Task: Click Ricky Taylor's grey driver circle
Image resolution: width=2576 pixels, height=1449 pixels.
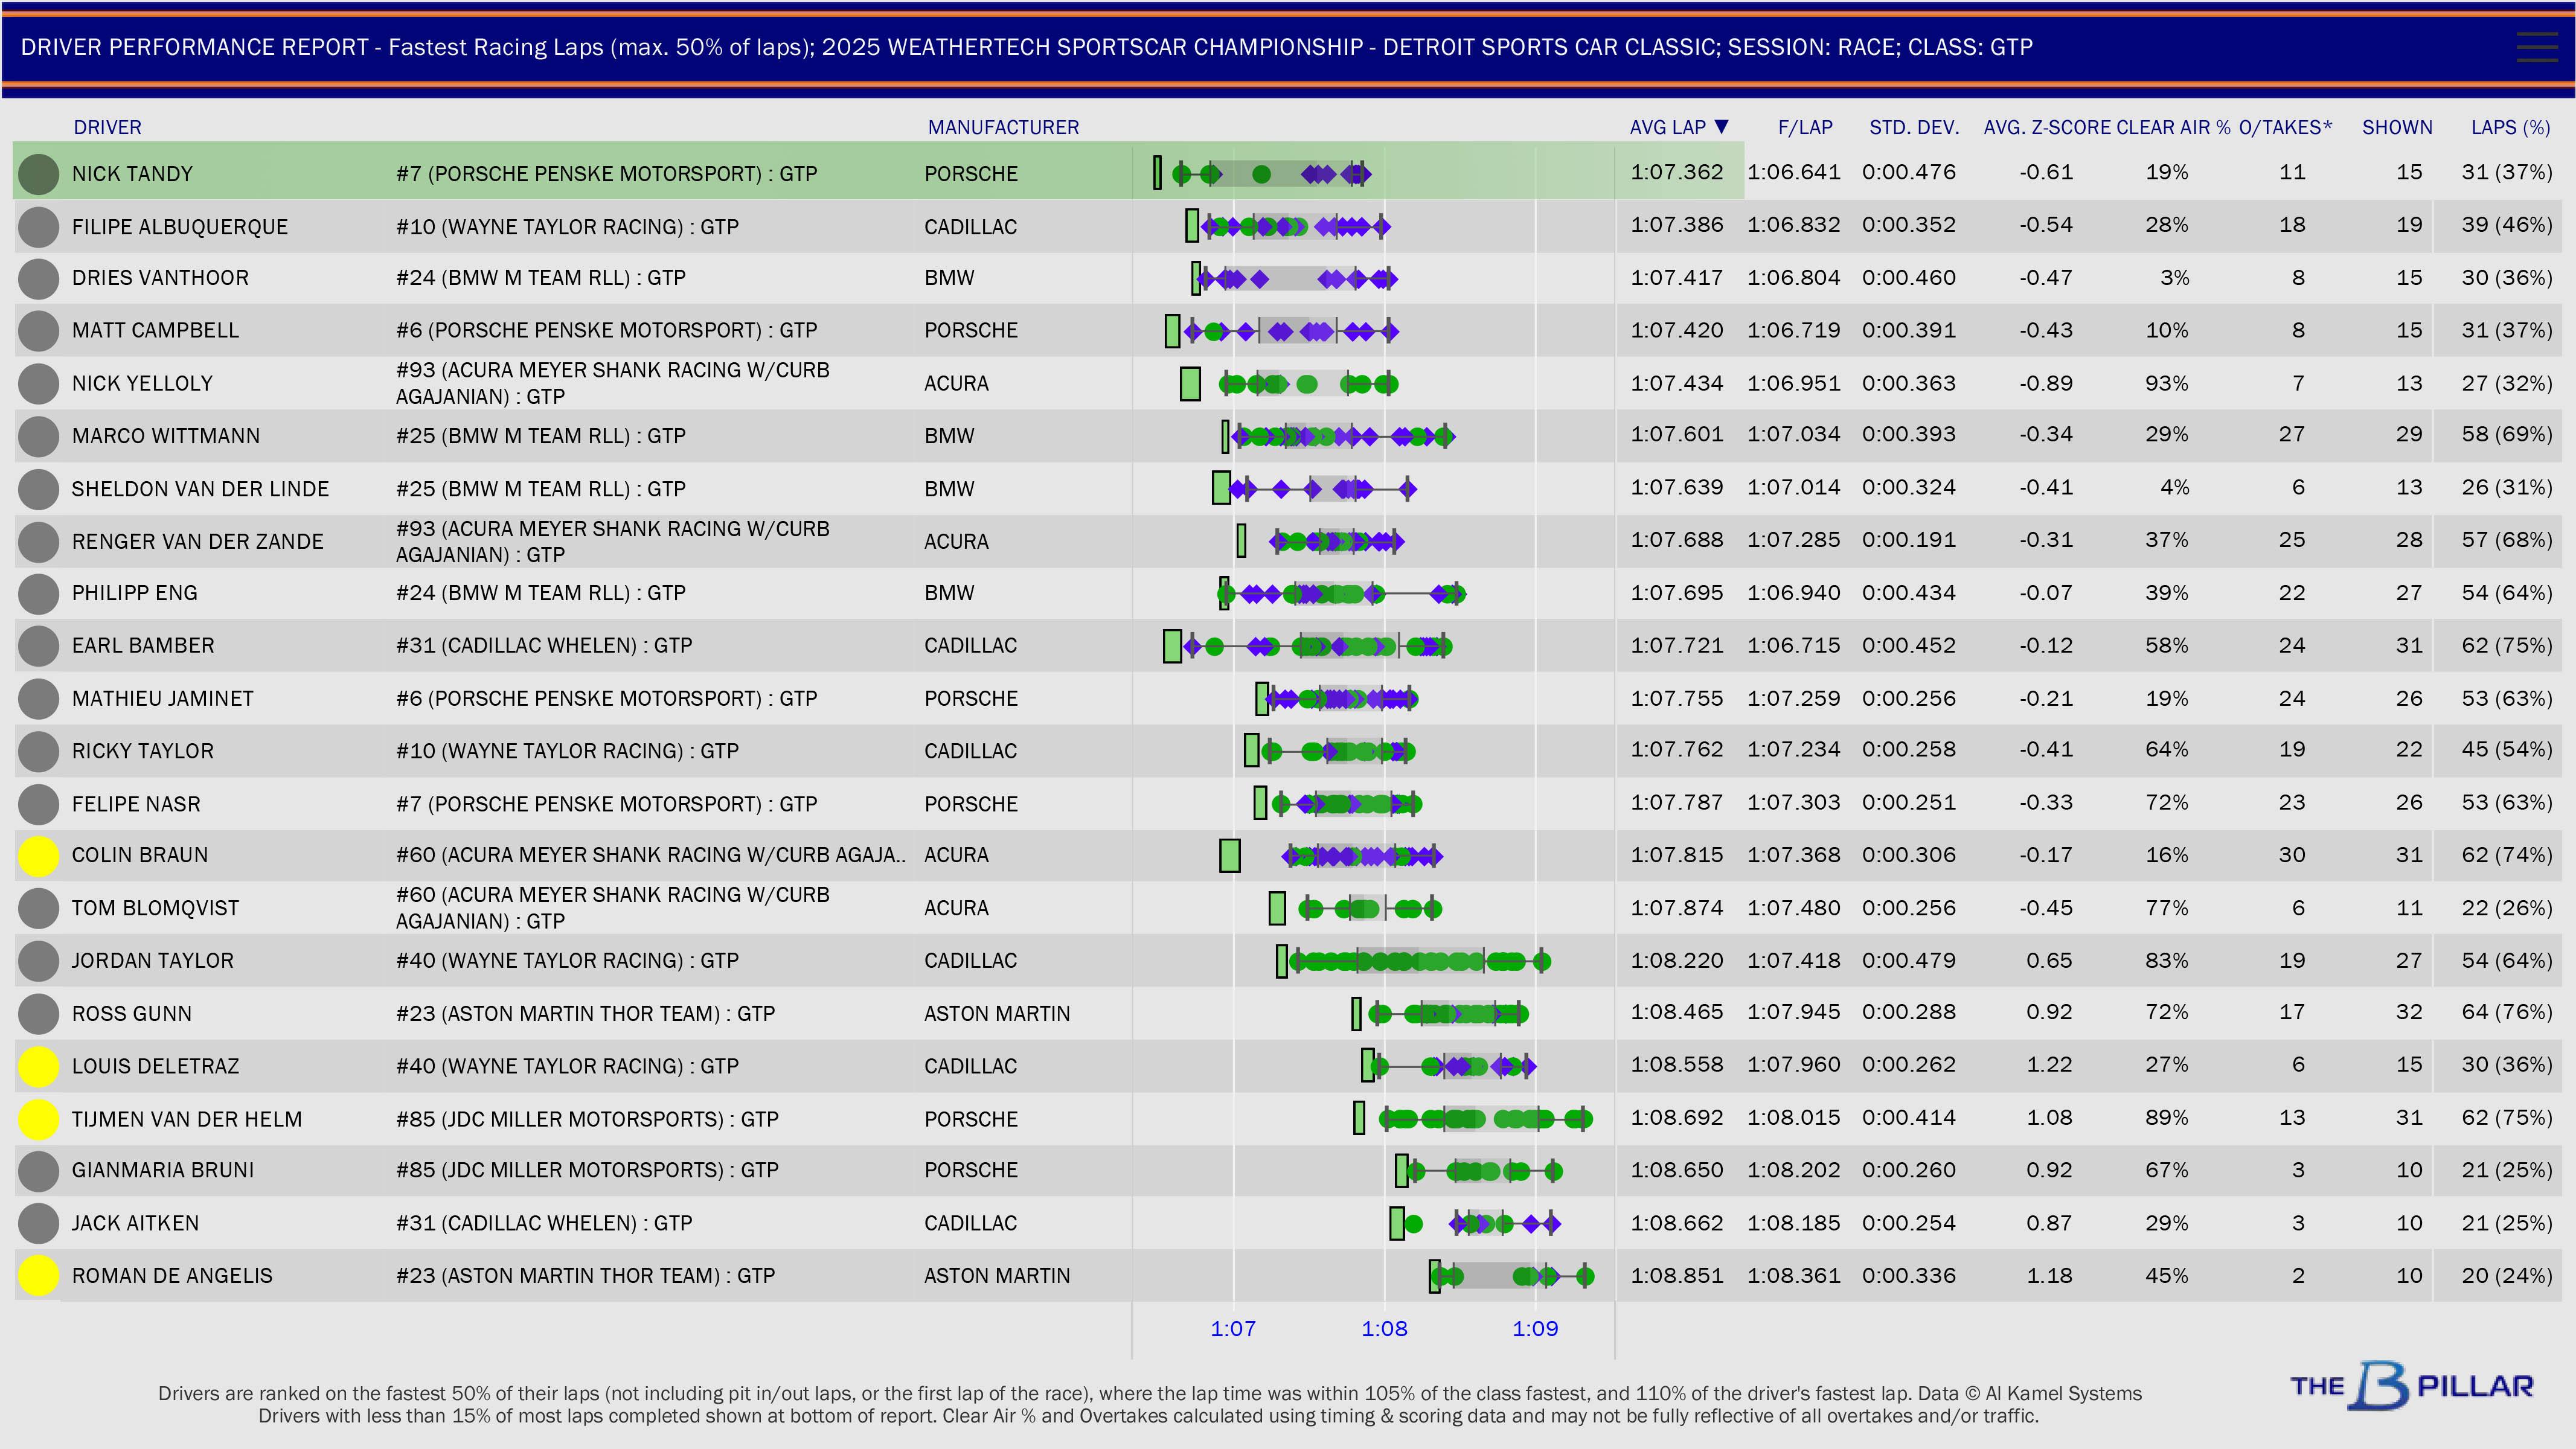Action: 39,751
